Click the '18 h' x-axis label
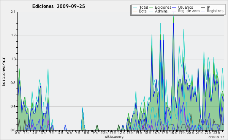Screen dimensions: 228x140 (x=173, y=132)
